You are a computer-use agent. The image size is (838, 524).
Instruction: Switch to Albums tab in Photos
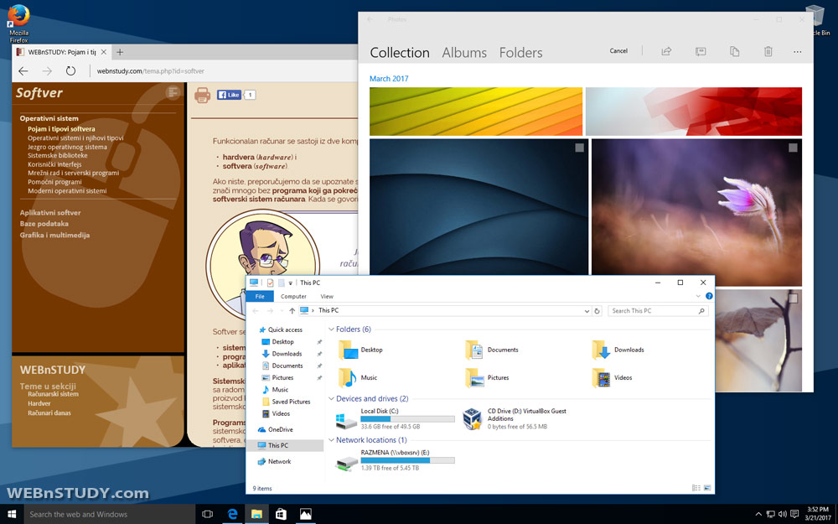464,52
